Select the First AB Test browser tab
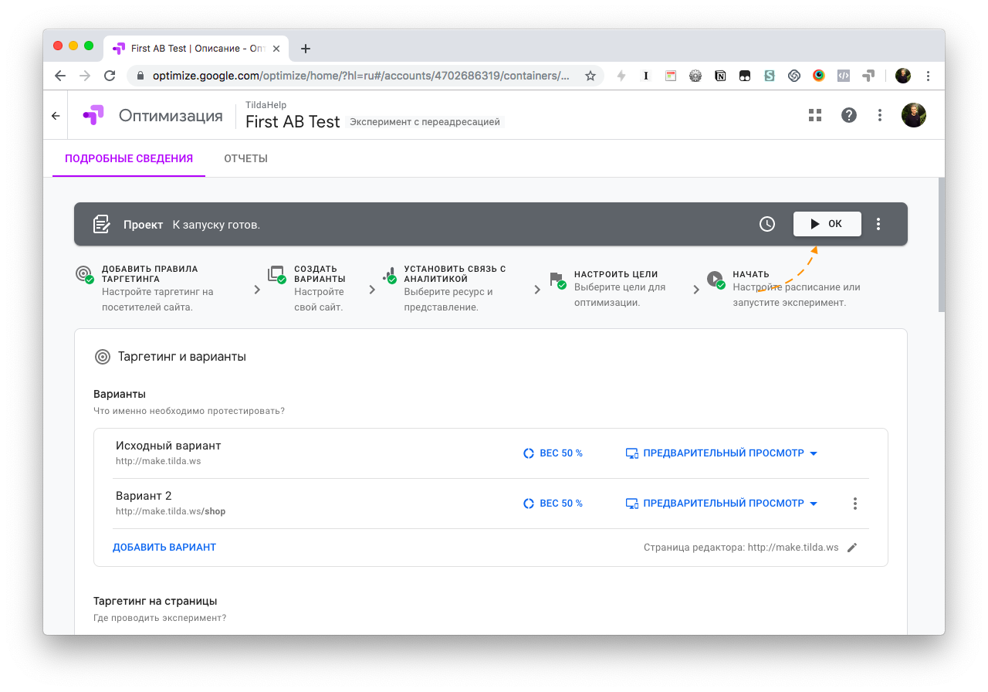Image resolution: width=988 pixels, height=692 pixels. (195, 48)
